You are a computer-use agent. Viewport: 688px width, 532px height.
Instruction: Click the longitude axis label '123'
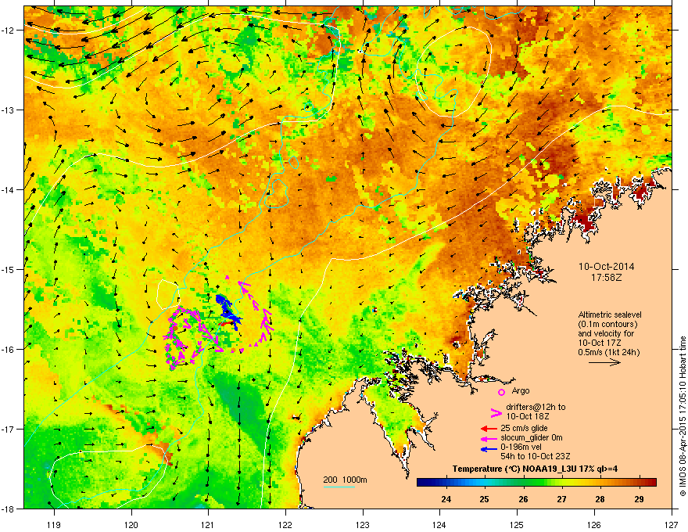pyautogui.click(x=363, y=524)
